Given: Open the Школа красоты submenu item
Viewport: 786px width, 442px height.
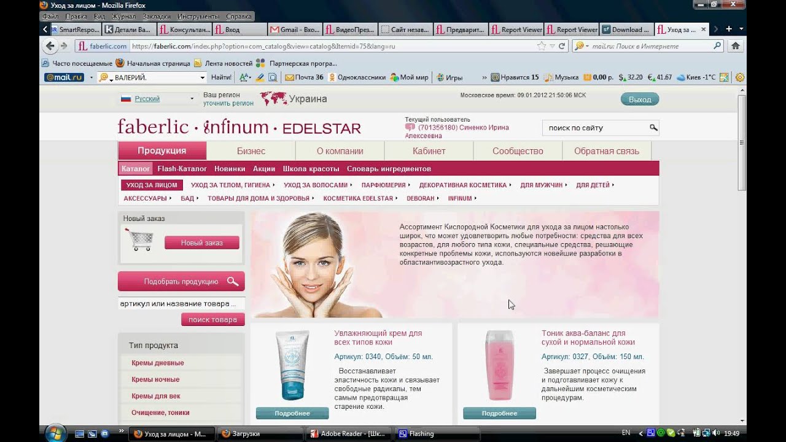Looking at the screenshot, I should point(311,168).
